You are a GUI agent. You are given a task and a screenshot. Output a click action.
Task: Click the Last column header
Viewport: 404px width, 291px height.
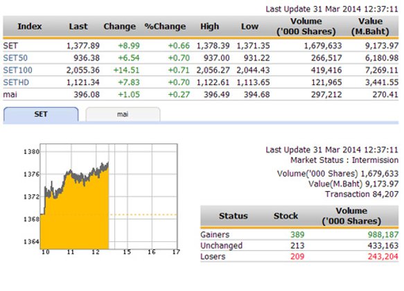pyautogui.click(x=78, y=26)
